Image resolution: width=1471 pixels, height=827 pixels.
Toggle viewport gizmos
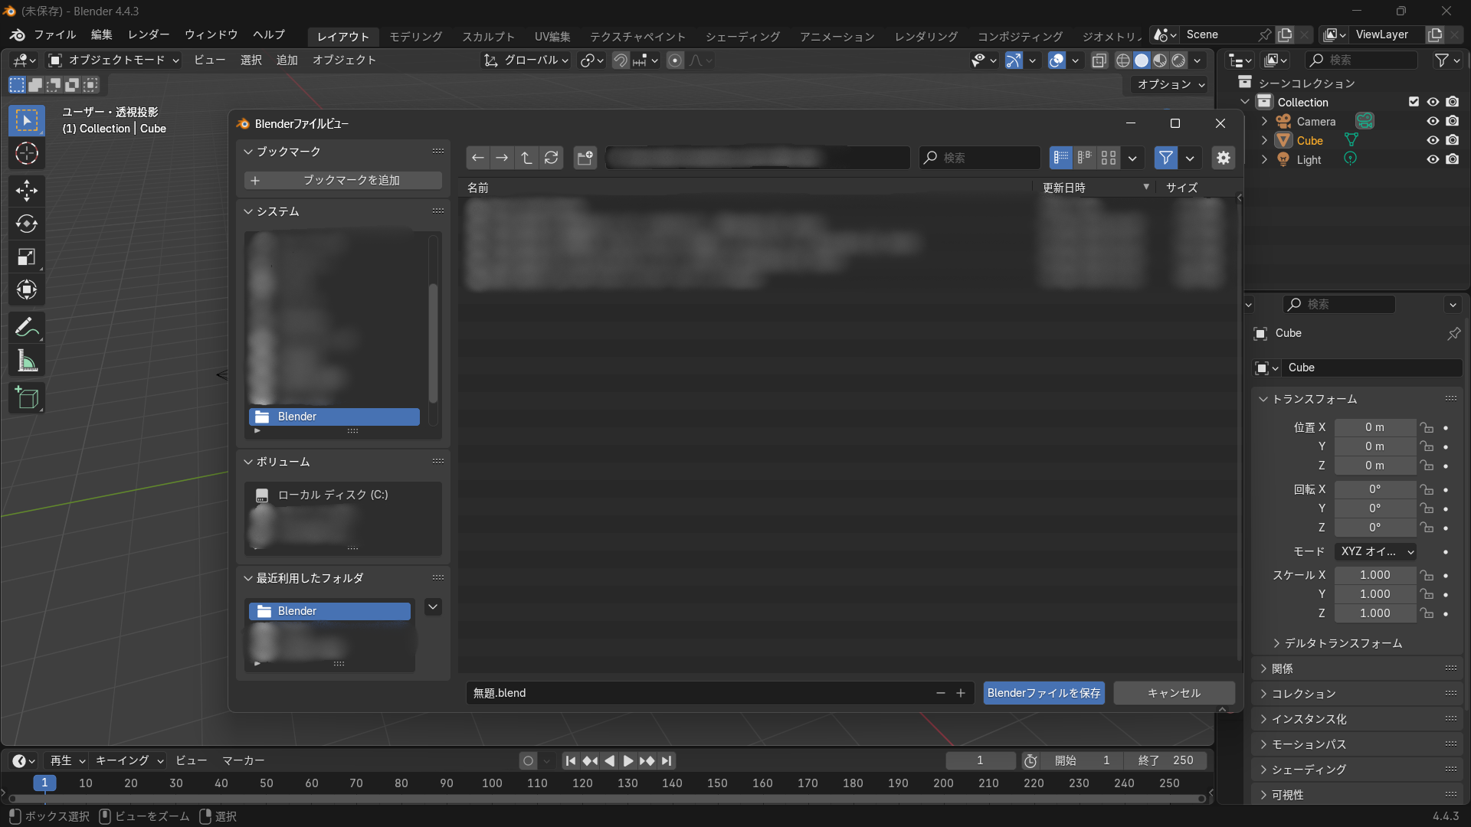(1014, 60)
